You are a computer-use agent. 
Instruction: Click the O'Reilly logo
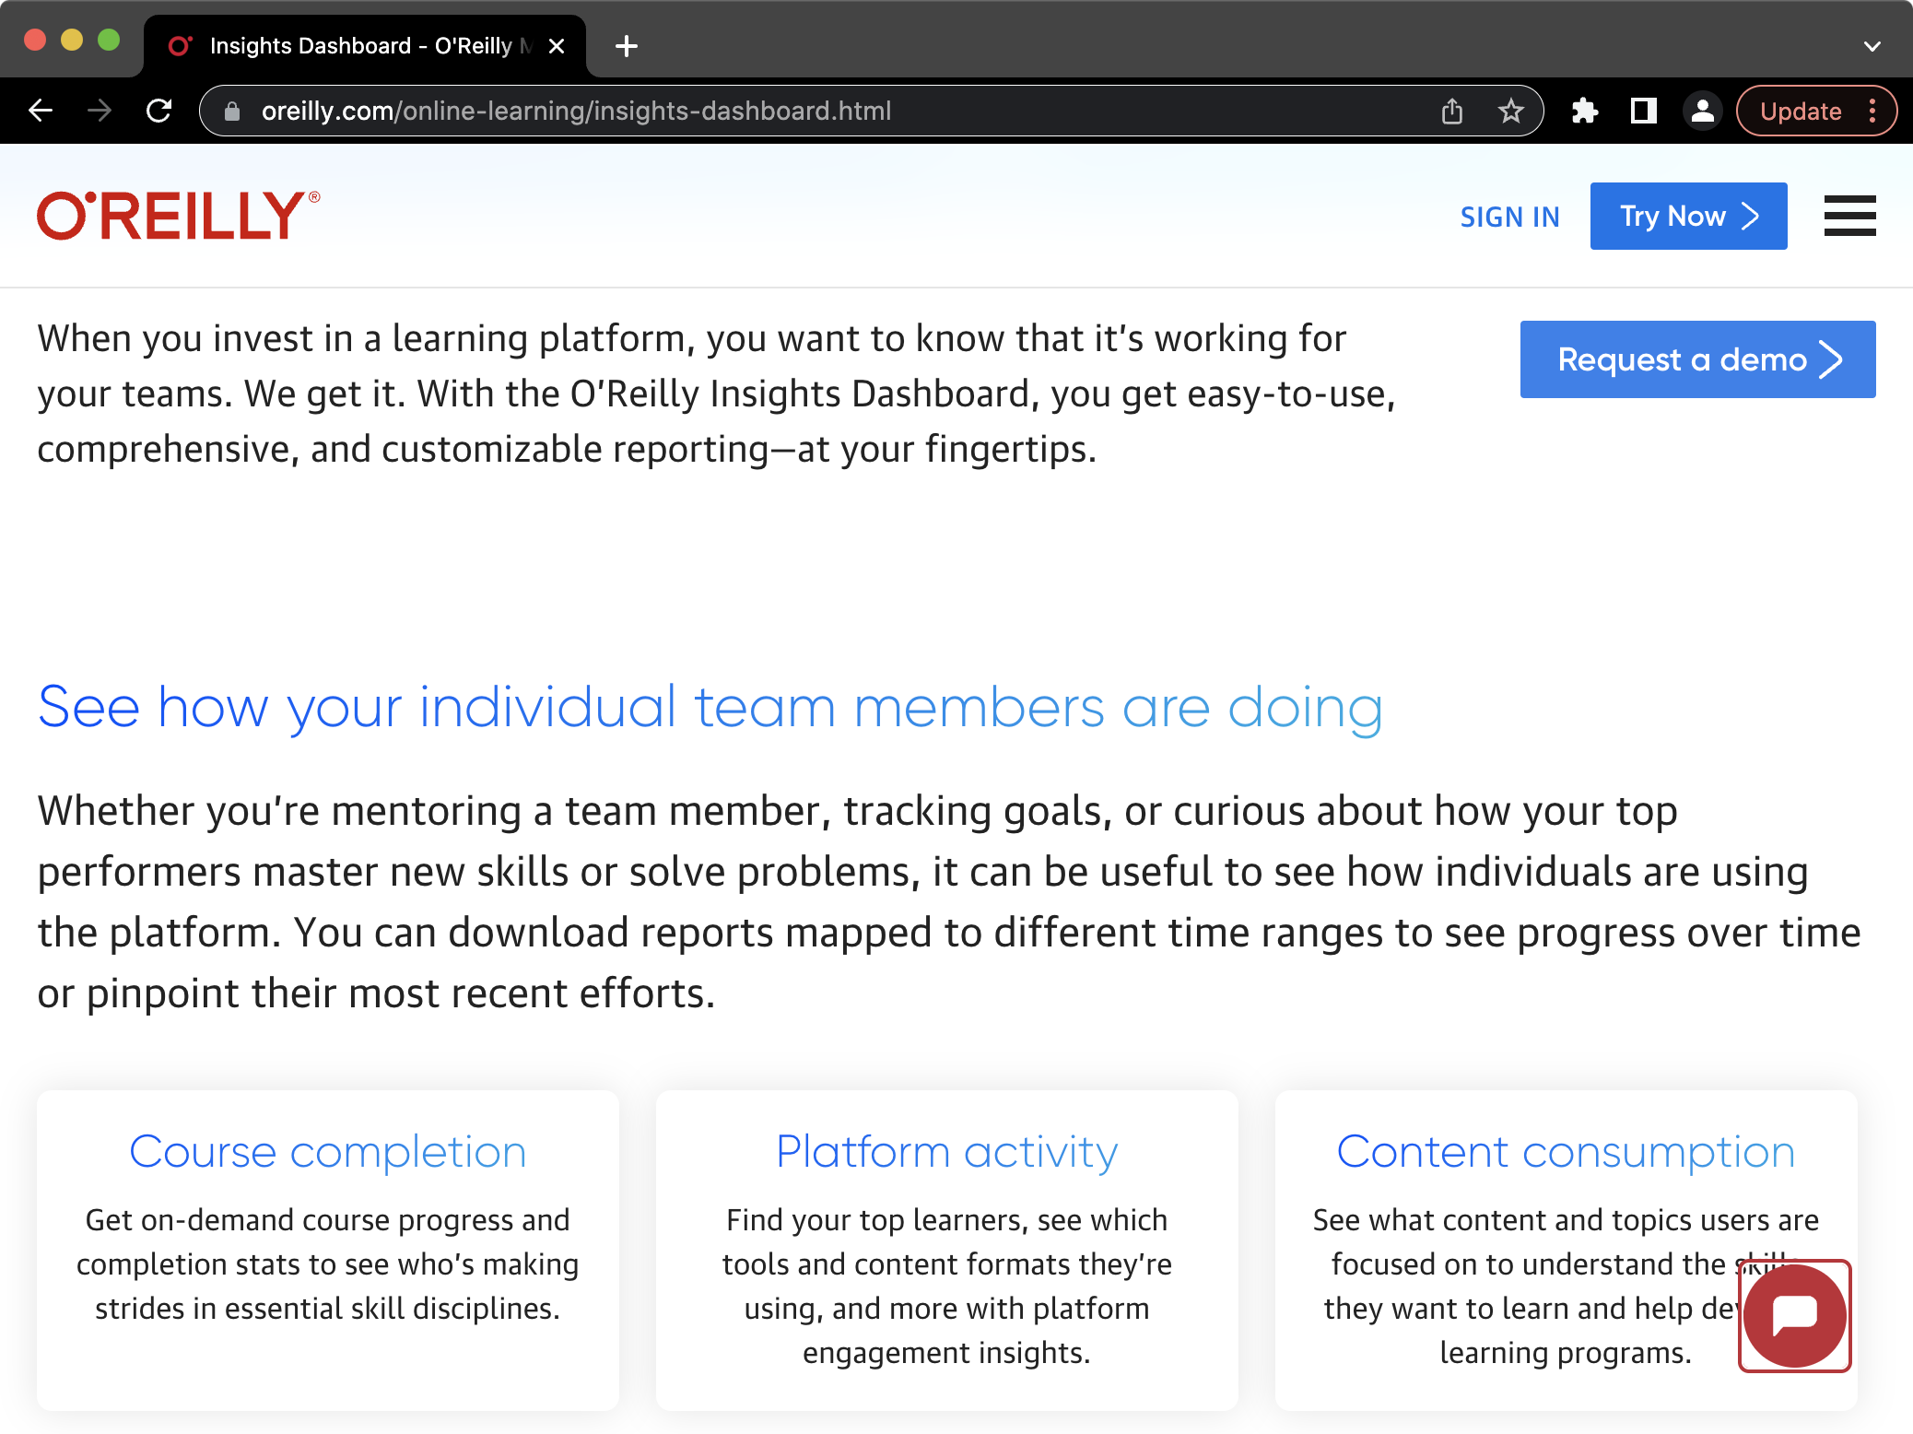pyautogui.click(x=178, y=216)
